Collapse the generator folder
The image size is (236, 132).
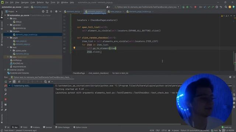pyautogui.click(x=8, y=25)
